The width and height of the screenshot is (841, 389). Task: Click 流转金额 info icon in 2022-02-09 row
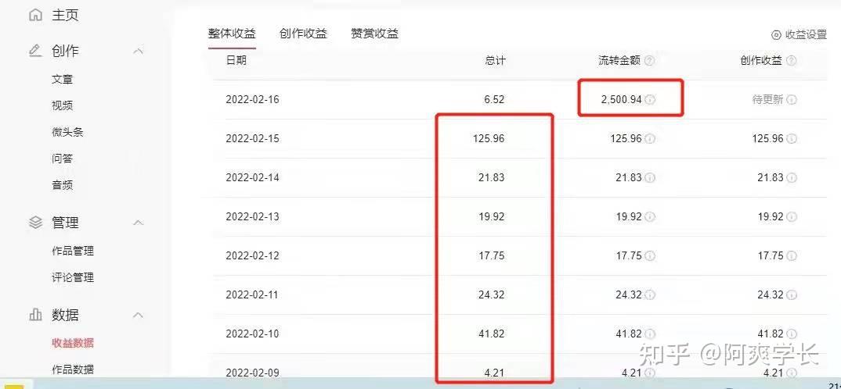(649, 373)
